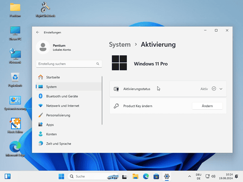Click the Lokales Konto label

(x=62, y=50)
